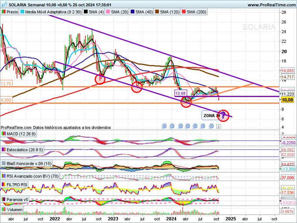Image resolution: width=297 pixels, height=223 pixels.
Task: Click the leftmost blue document event icon
Action: point(164,126)
